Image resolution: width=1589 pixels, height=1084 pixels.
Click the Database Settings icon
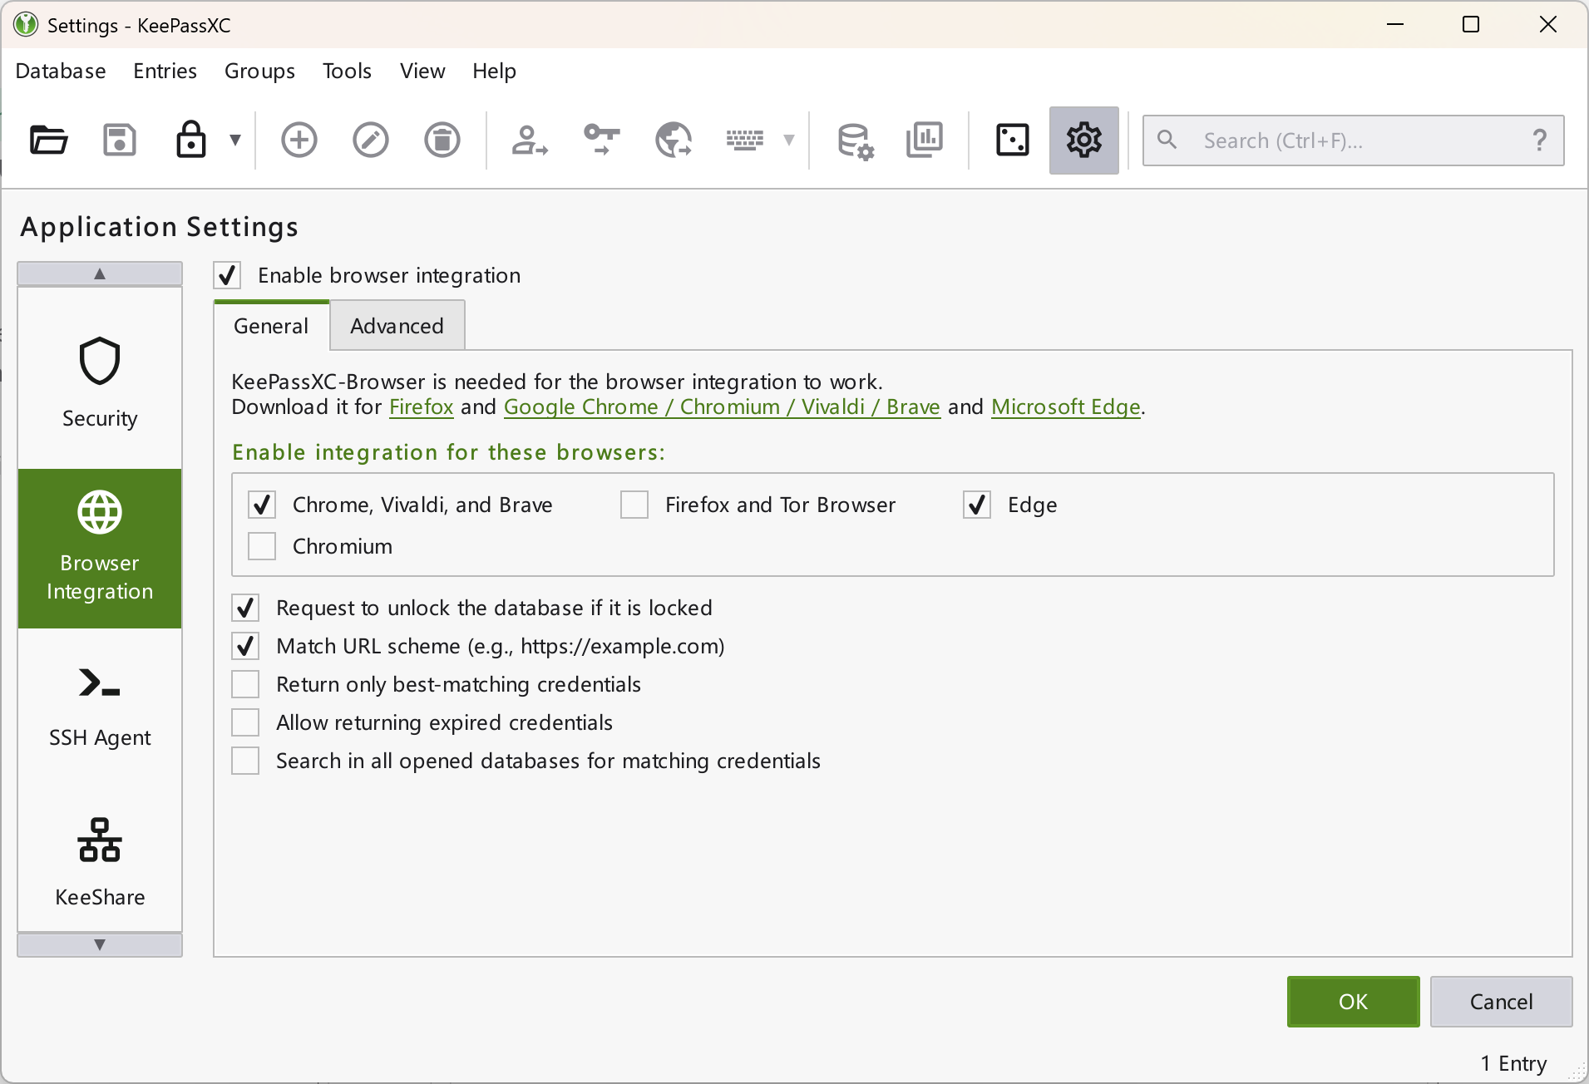[855, 140]
